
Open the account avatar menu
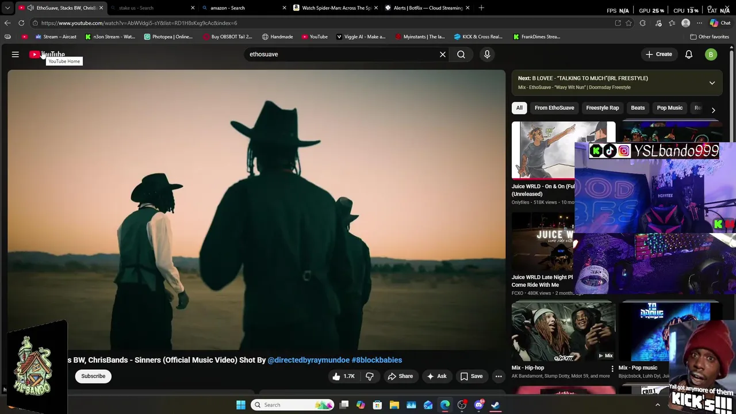711,54
